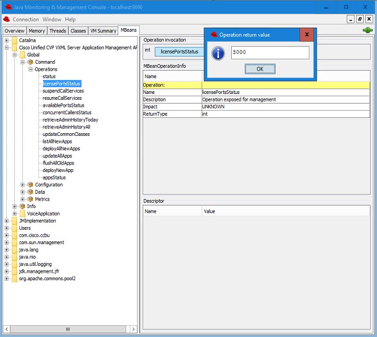Click the Configuration MBean icon
The height and width of the screenshot is (337, 377).
(x=30, y=185)
